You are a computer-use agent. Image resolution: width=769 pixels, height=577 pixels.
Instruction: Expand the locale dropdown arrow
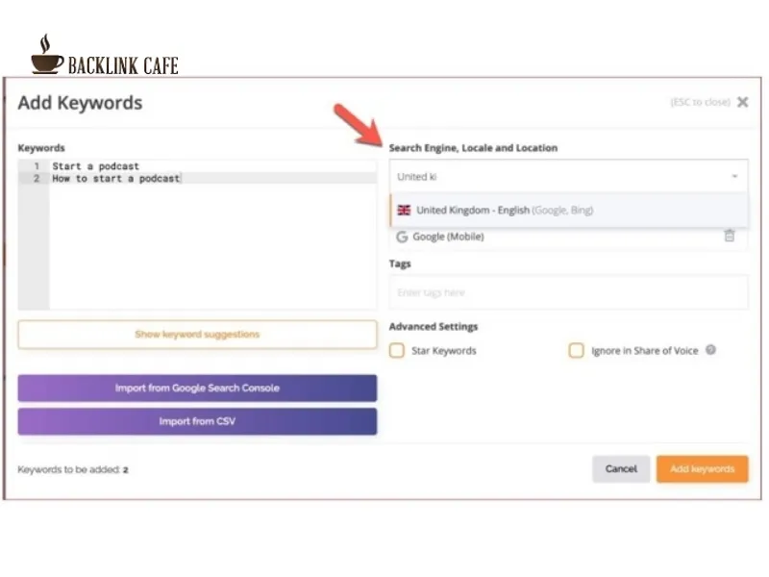click(x=734, y=176)
